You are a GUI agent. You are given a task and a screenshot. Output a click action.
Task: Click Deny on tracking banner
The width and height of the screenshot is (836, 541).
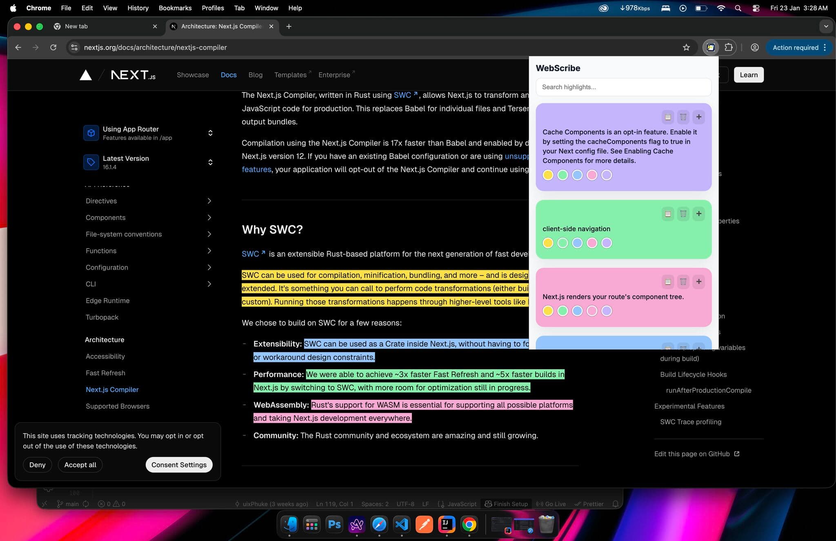(38, 465)
